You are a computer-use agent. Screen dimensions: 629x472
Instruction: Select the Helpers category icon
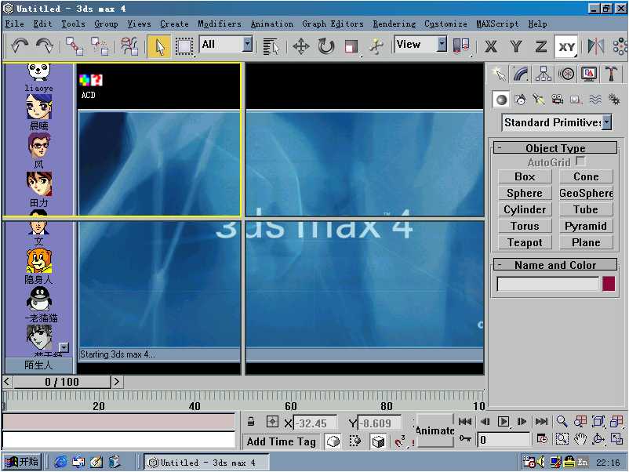coord(576,100)
